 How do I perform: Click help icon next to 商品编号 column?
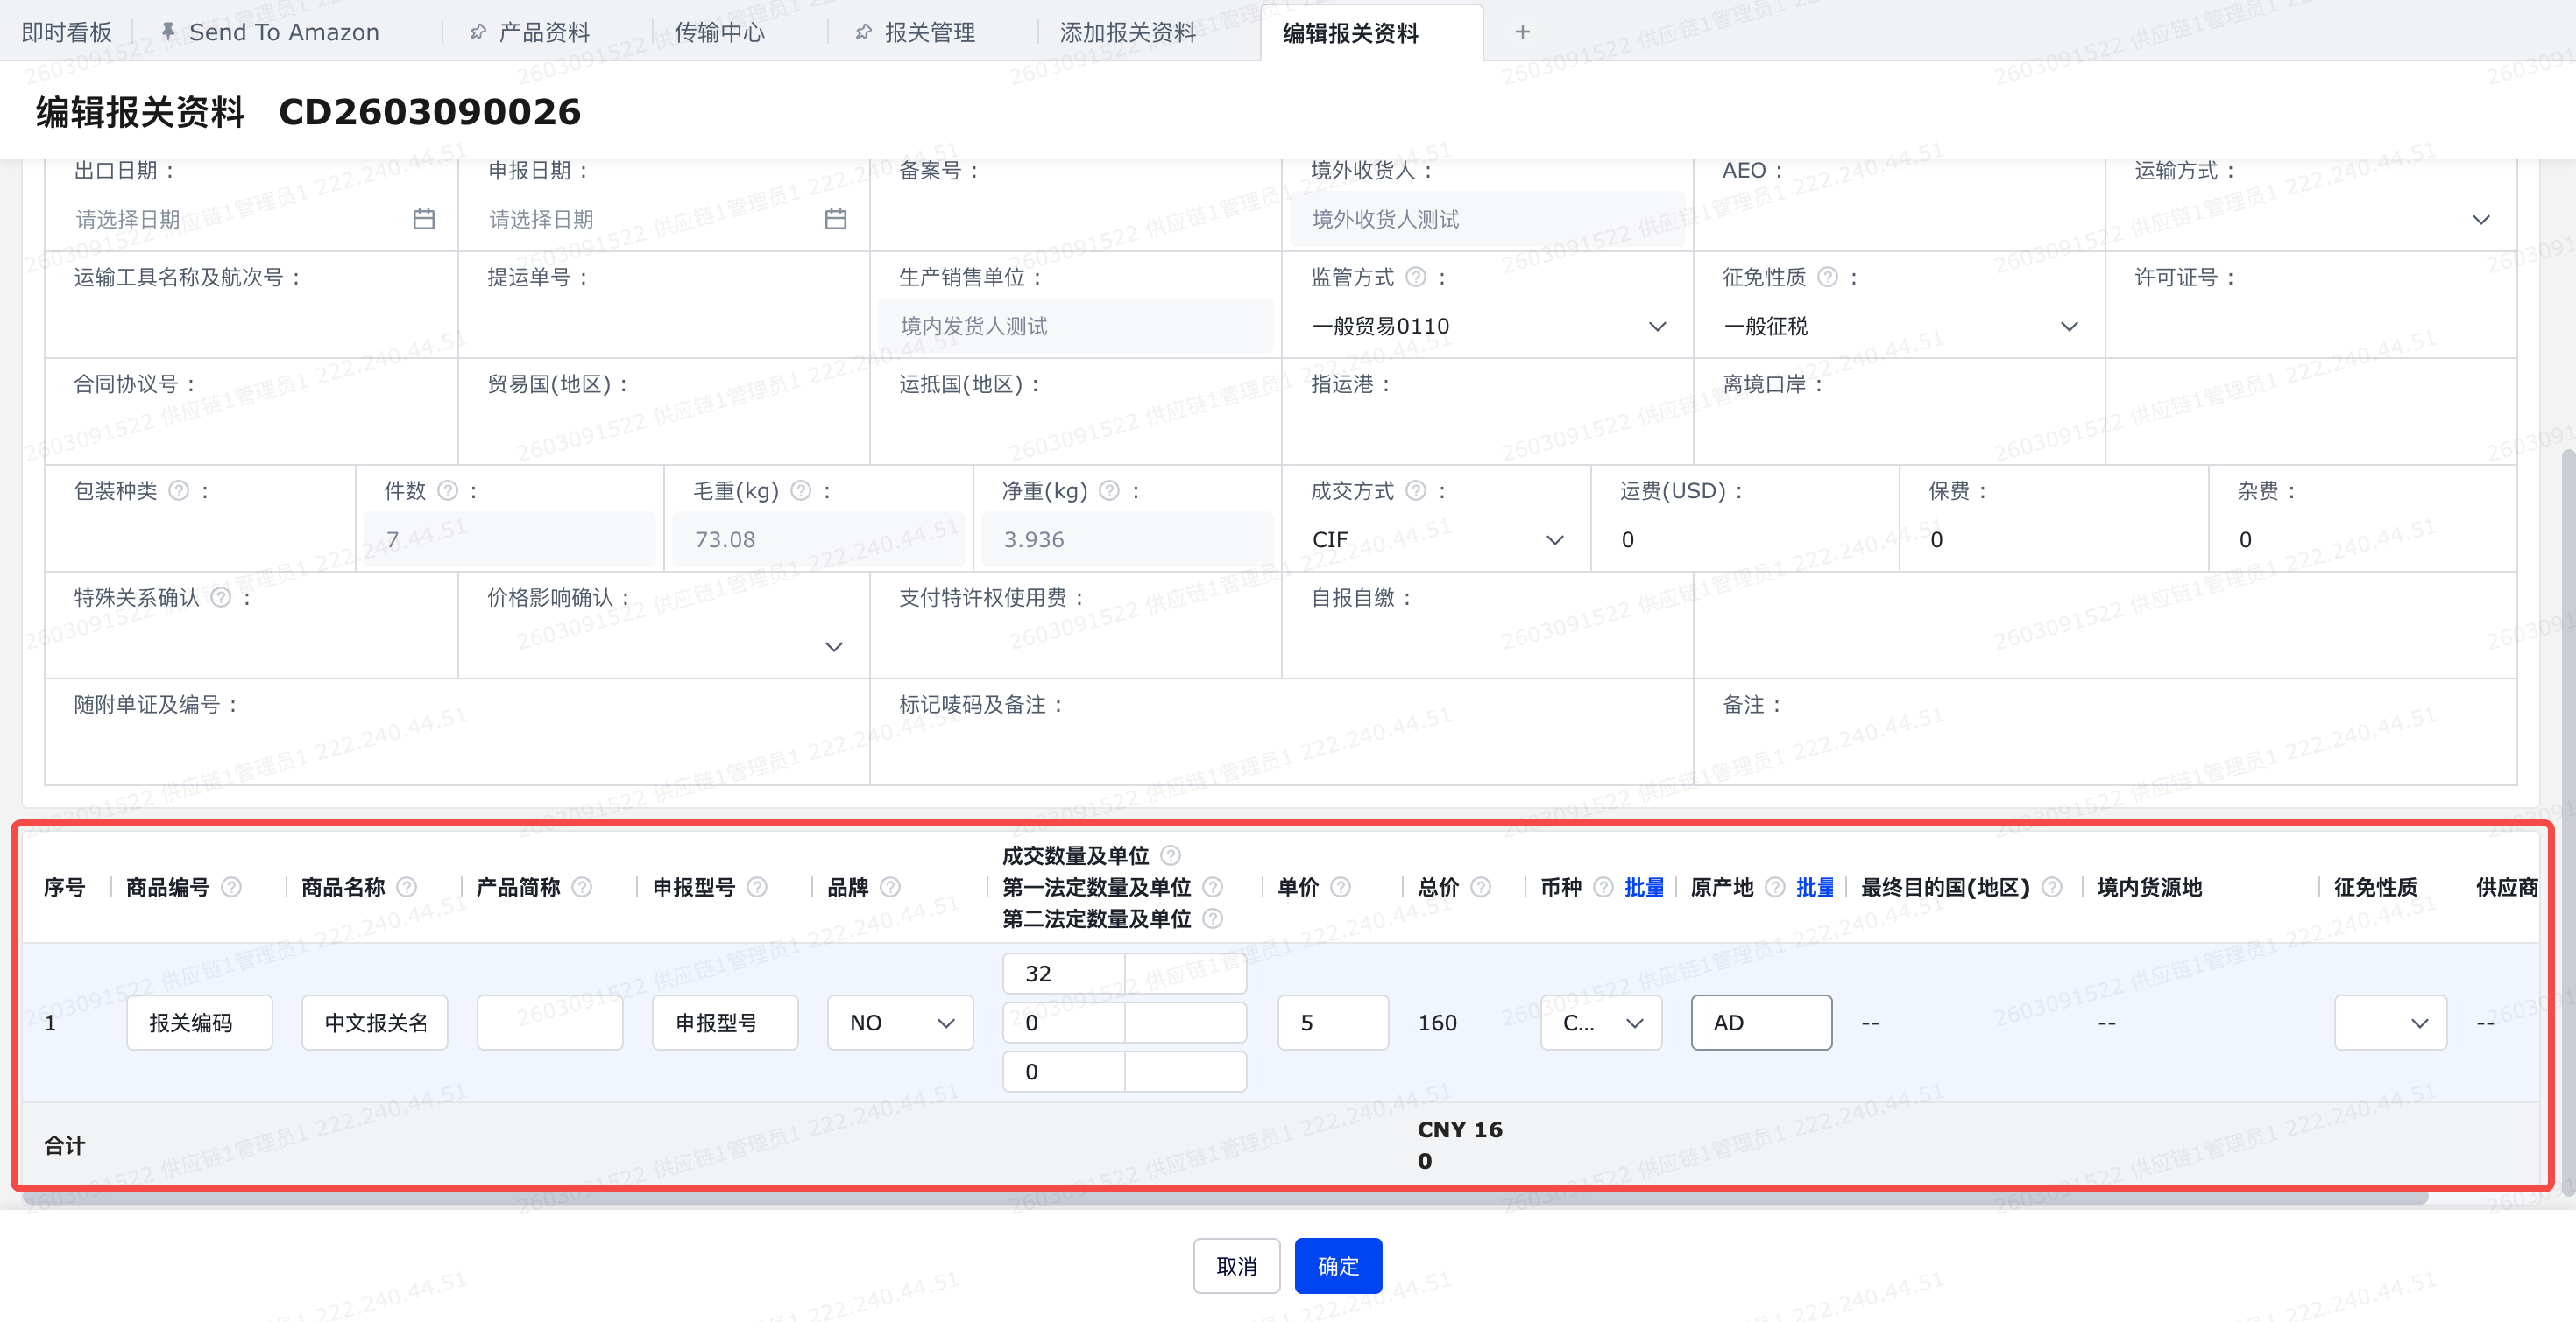pyautogui.click(x=231, y=888)
